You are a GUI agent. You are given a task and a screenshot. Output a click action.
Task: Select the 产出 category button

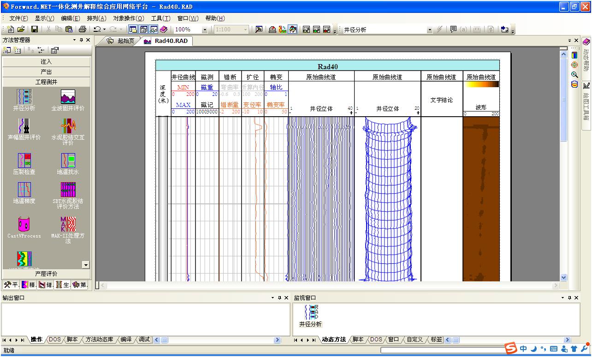pos(46,71)
